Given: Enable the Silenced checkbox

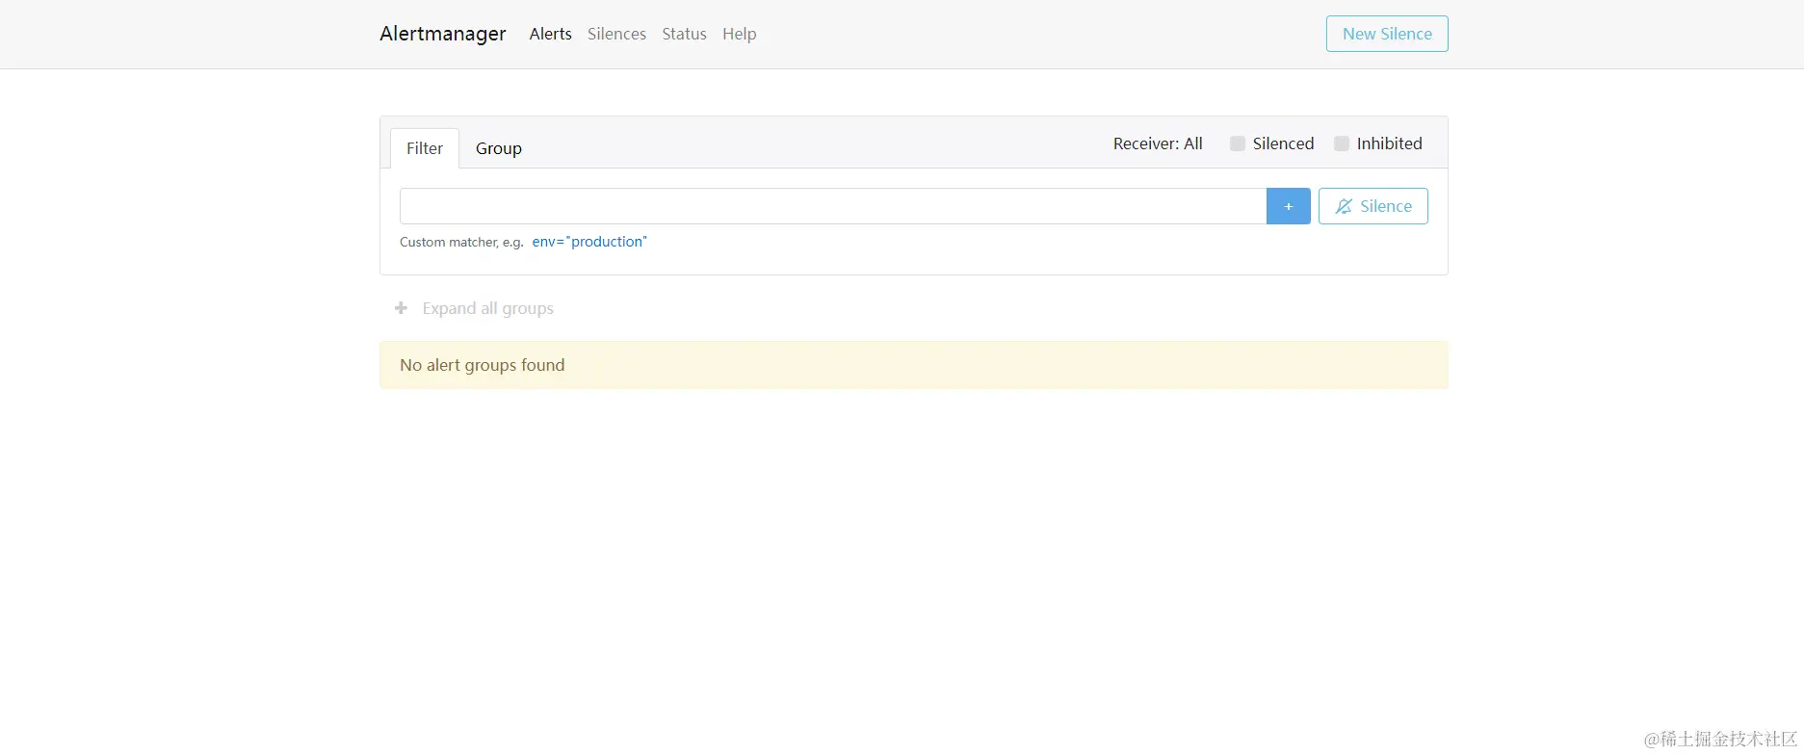Looking at the screenshot, I should [x=1238, y=143].
